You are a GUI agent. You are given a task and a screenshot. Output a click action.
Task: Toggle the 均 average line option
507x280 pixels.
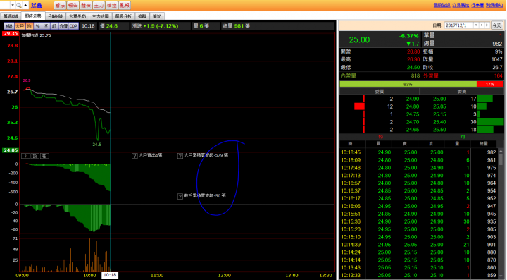click(30, 26)
